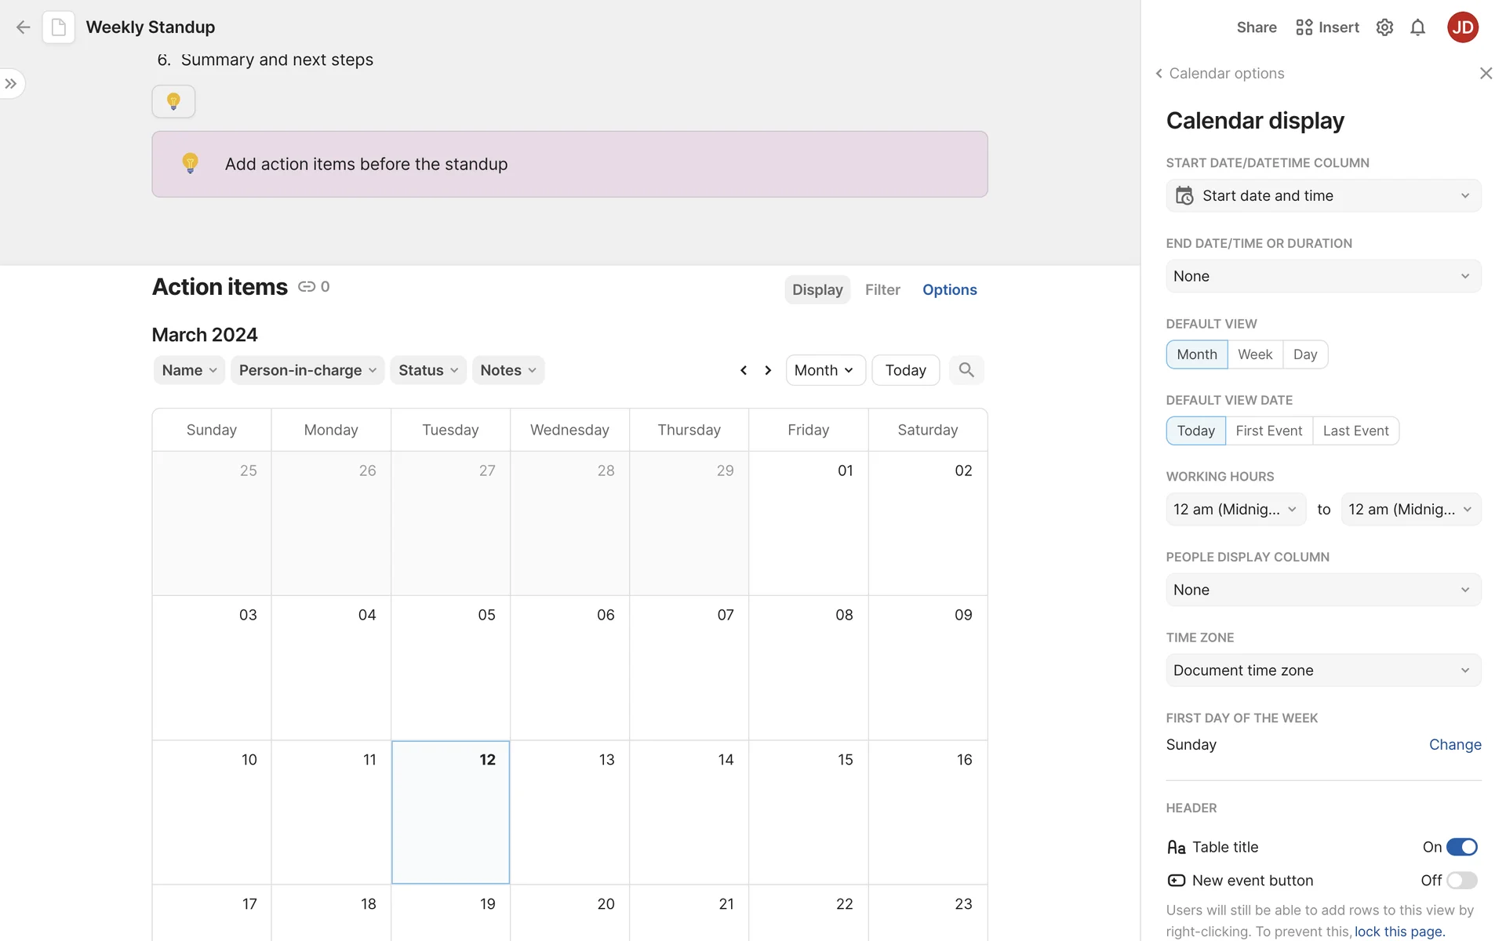Open the JD user avatar menu

coord(1462,27)
